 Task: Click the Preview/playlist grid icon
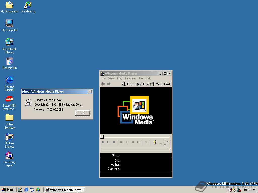point(146,142)
